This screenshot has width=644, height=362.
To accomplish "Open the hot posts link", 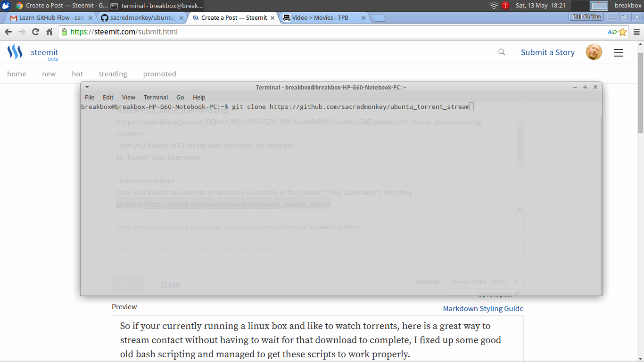I will [77, 74].
